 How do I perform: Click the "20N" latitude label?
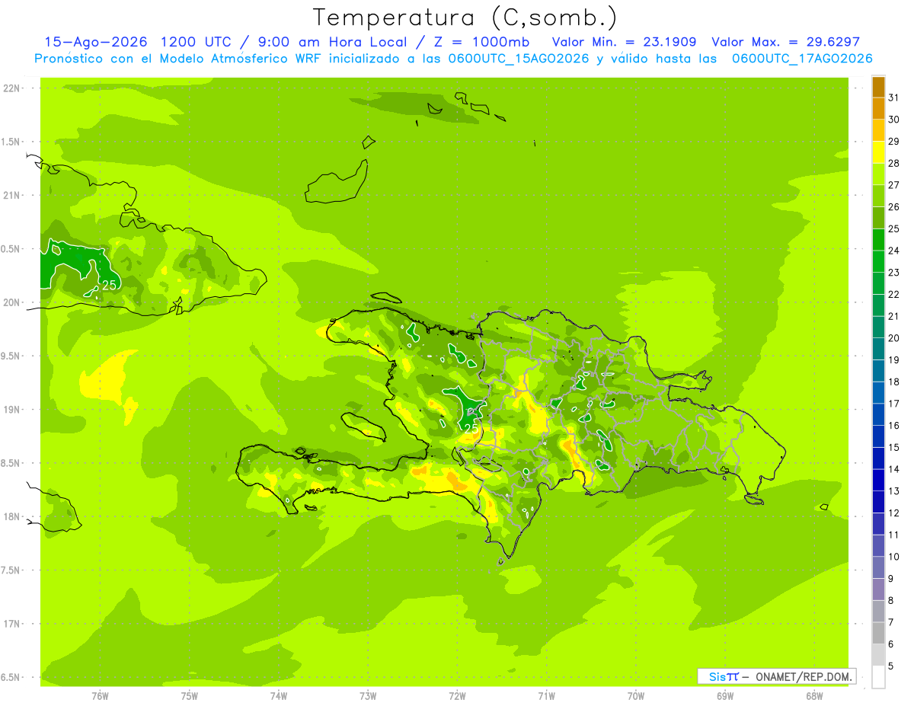click(11, 302)
